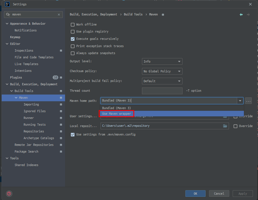Click the Local repository path field
258x200 pixels.
164,126
